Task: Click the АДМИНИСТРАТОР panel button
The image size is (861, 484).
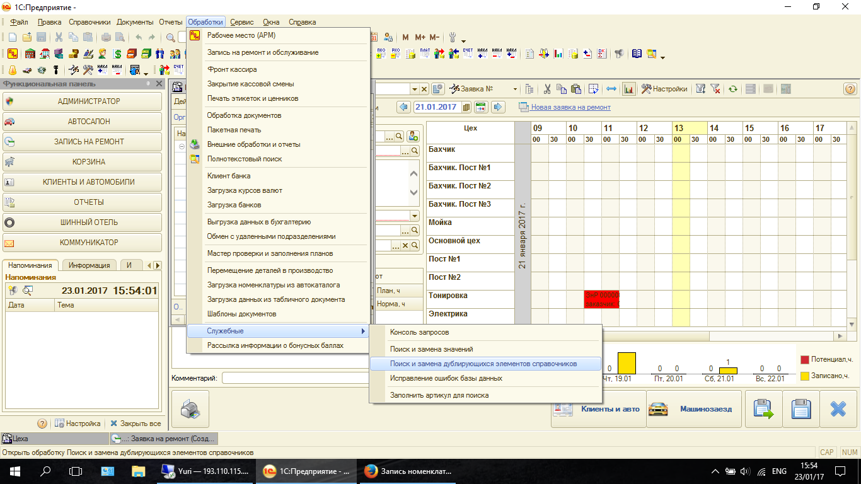Action: pos(82,101)
